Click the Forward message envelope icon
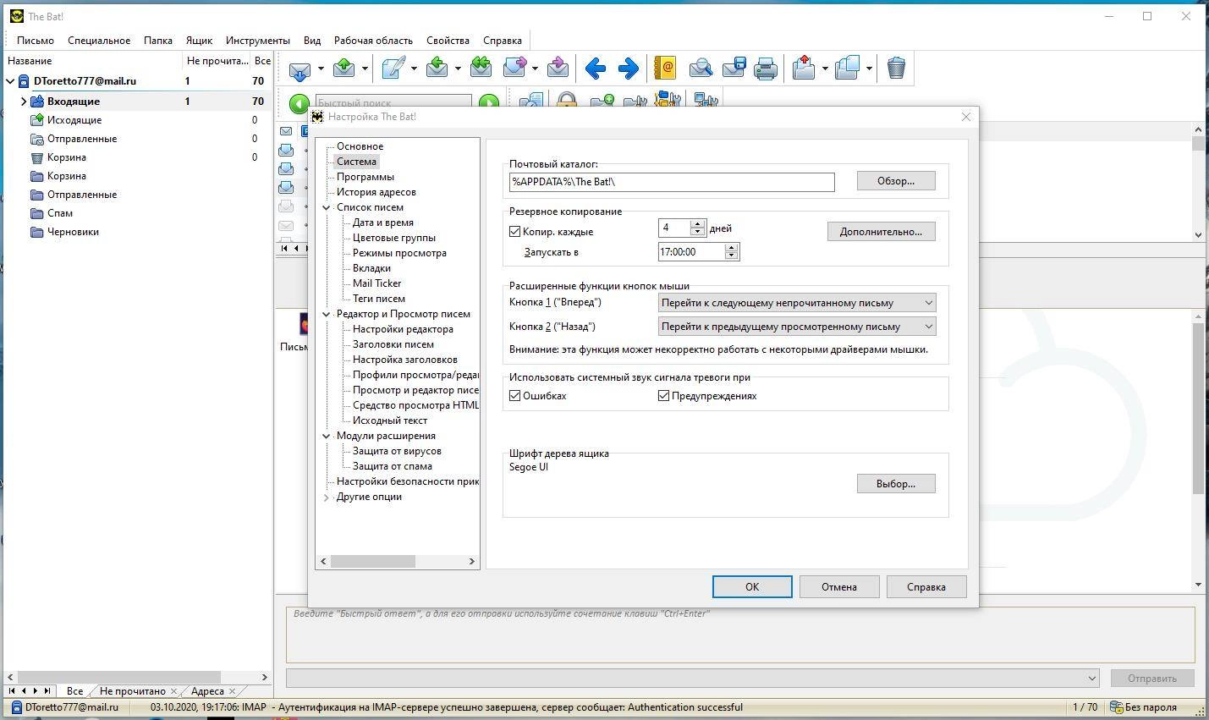 click(x=515, y=68)
